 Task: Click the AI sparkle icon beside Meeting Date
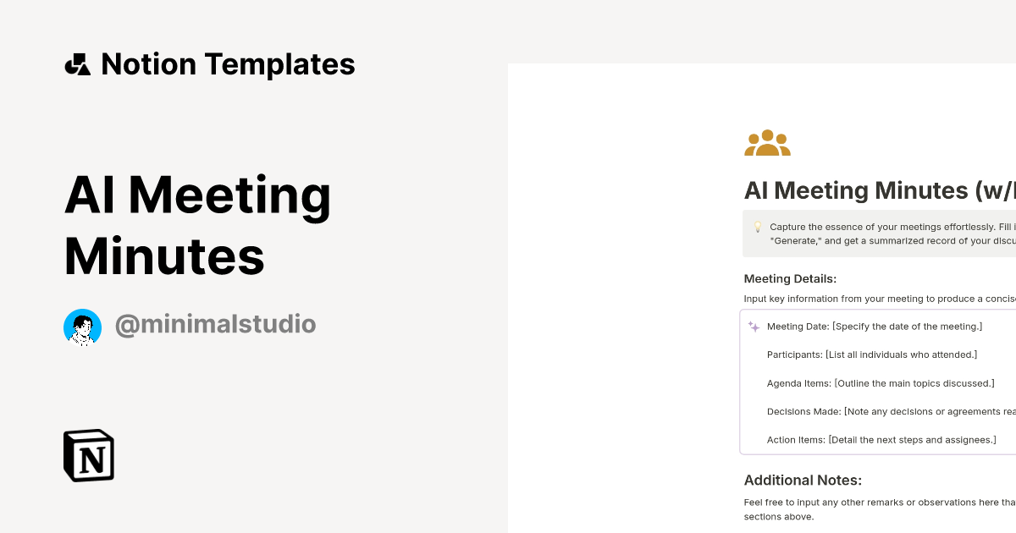point(752,324)
